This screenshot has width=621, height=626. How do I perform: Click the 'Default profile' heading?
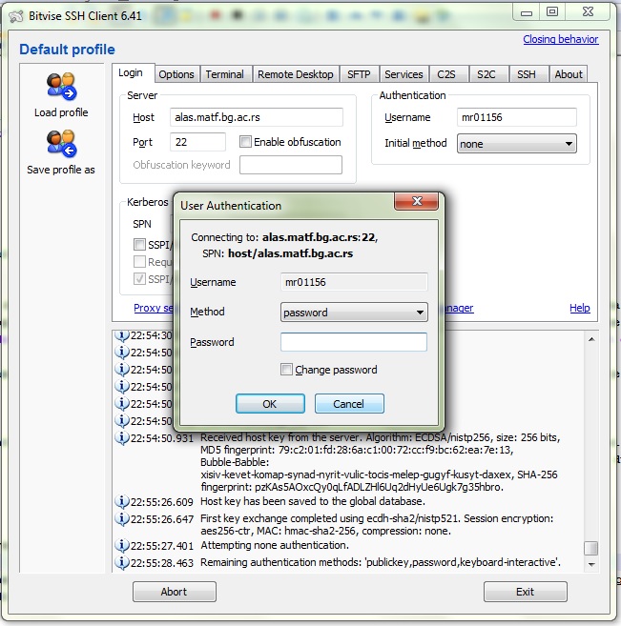pos(67,50)
